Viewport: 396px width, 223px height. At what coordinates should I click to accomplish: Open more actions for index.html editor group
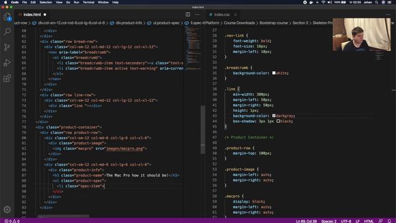coord(197,15)
